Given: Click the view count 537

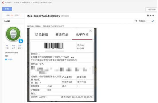Looking at the screenshot, I should 12,15.
